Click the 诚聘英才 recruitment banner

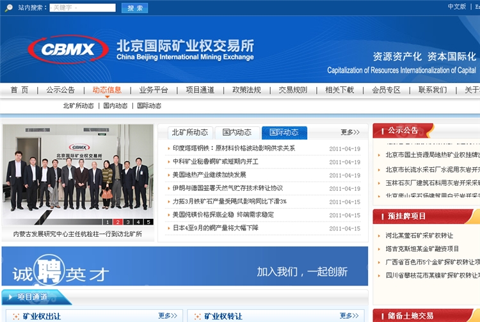185,266
